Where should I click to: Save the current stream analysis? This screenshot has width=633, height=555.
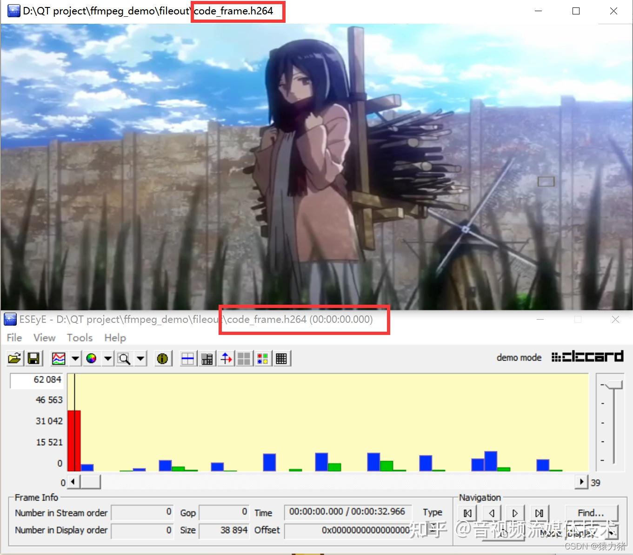pyautogui.click(x=33, y=358)
